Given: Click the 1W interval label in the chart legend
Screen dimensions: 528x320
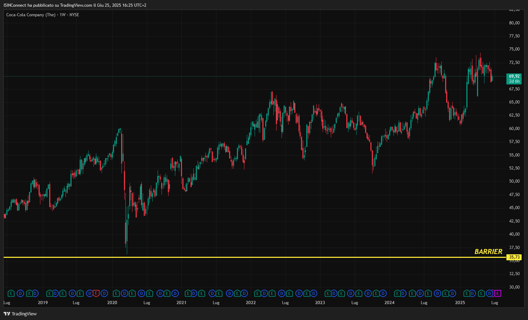Looking at the screenshot, I should pyautogui.click(x=63, y=15).
